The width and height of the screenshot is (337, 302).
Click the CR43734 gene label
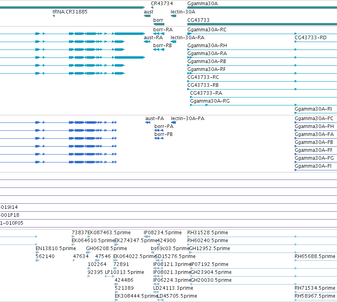(162, 4)
